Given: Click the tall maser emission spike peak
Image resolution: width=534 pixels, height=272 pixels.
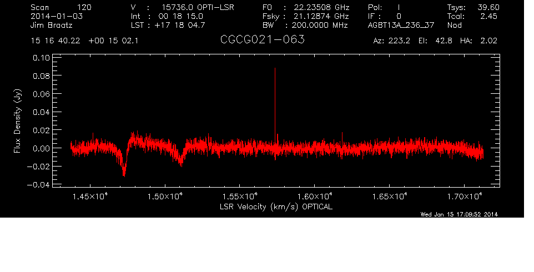Looking at the screenshot, I should coord(275,69).
